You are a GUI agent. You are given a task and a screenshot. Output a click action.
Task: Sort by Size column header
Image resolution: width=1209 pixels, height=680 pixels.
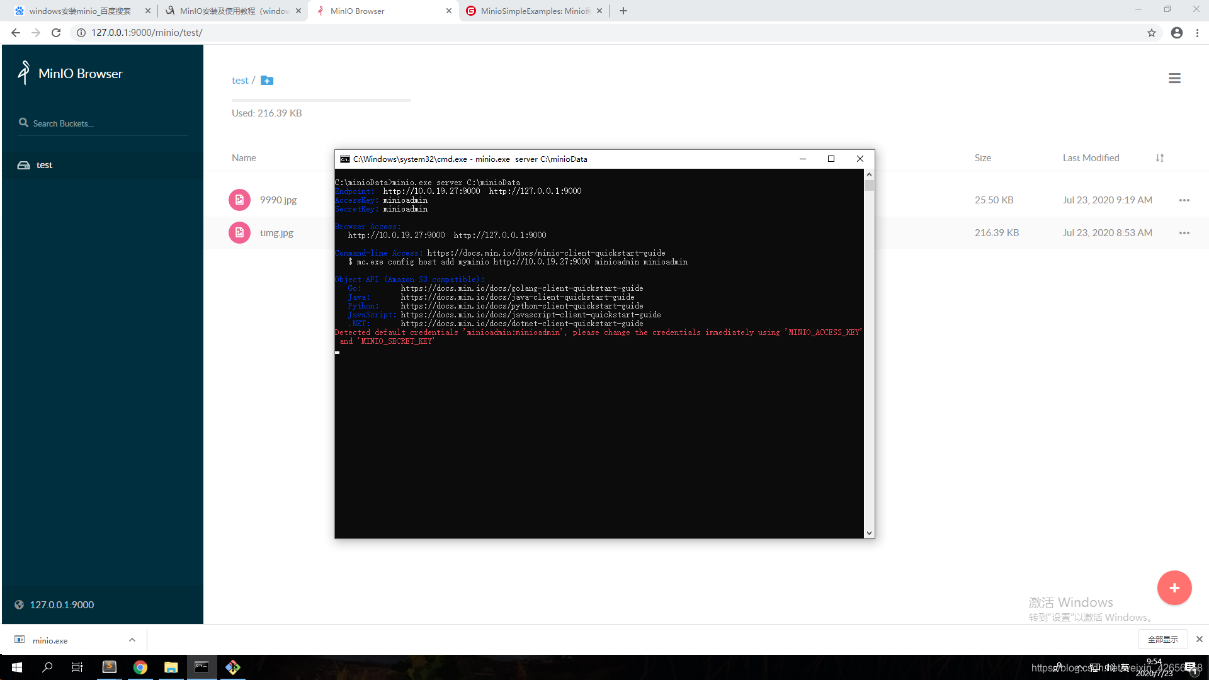(983, 158)
